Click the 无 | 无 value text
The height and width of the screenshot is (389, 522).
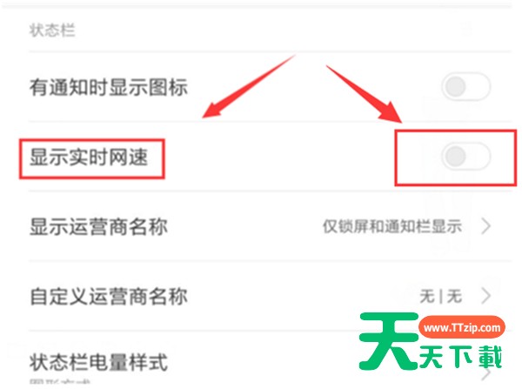441,296
